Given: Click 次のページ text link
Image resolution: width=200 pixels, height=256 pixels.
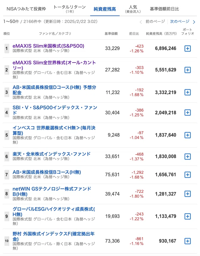Looking at the screenshot, I should 179,21.
